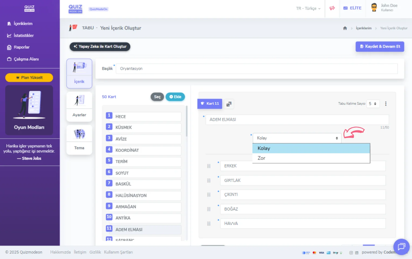412x259 pixels.
Task: Click the drag handle beside ERKEK
Action: coord(209,166)
